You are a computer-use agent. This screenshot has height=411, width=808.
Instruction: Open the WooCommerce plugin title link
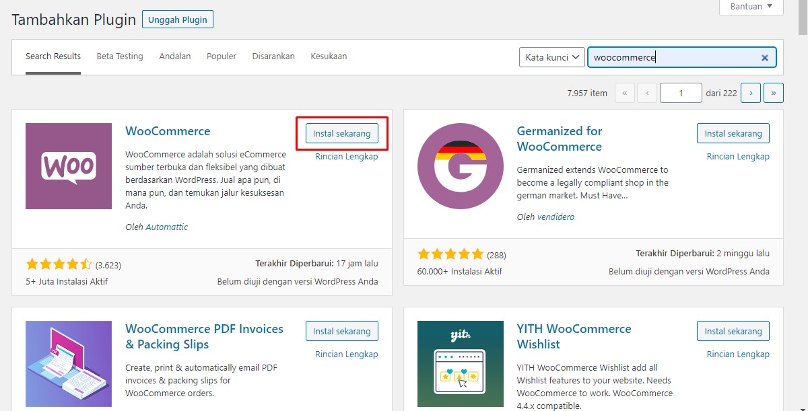pos(168,131)
